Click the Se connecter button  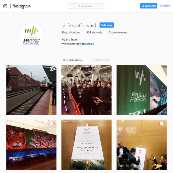[149, 6]
